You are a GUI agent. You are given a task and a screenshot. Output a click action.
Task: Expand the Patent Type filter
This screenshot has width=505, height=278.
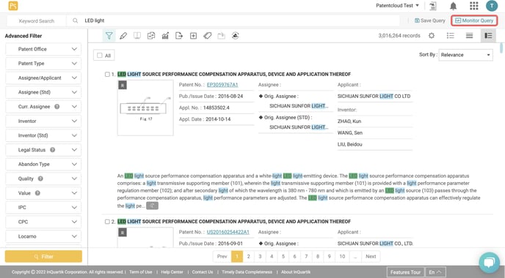[43, 64]
